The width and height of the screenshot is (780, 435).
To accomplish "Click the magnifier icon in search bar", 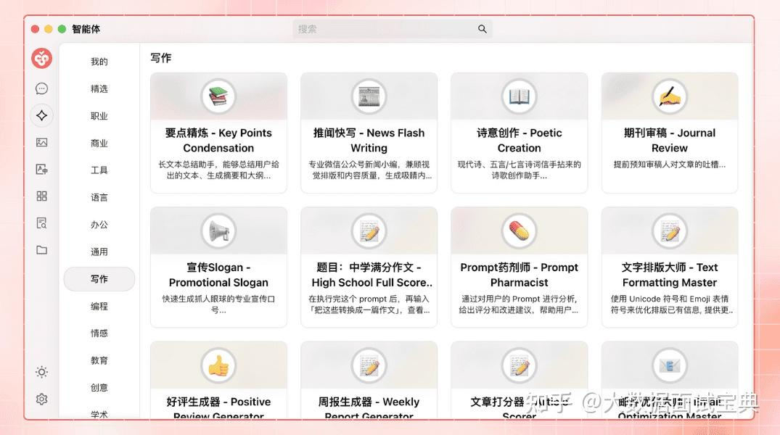I will click(482, 29).
